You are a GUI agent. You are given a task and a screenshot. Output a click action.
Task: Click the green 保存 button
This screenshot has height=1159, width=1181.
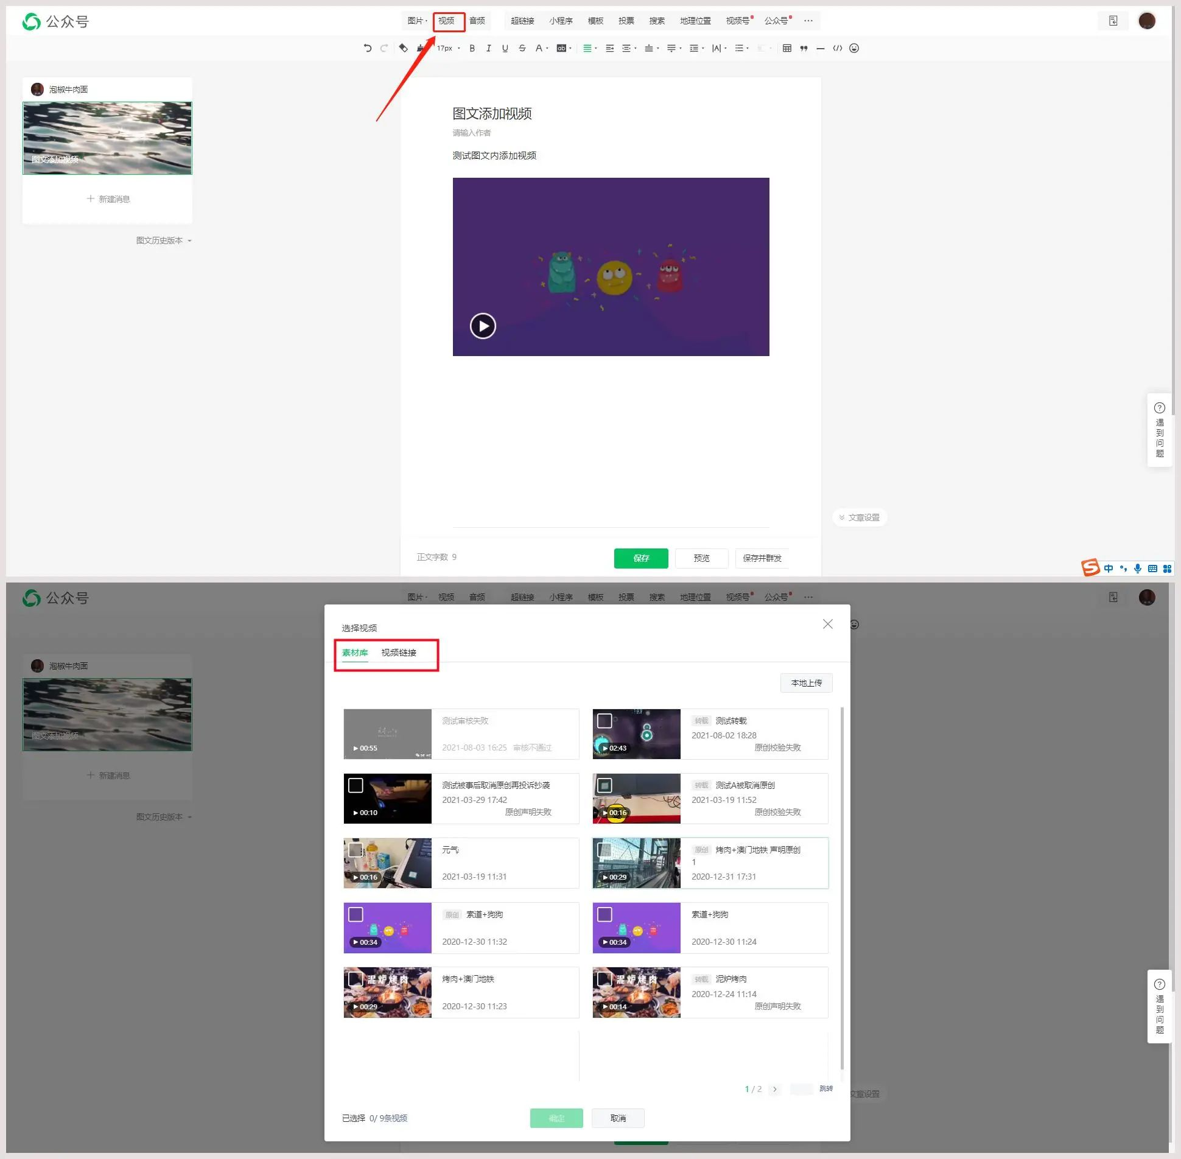pyautogui.click(x=640, y=558)
